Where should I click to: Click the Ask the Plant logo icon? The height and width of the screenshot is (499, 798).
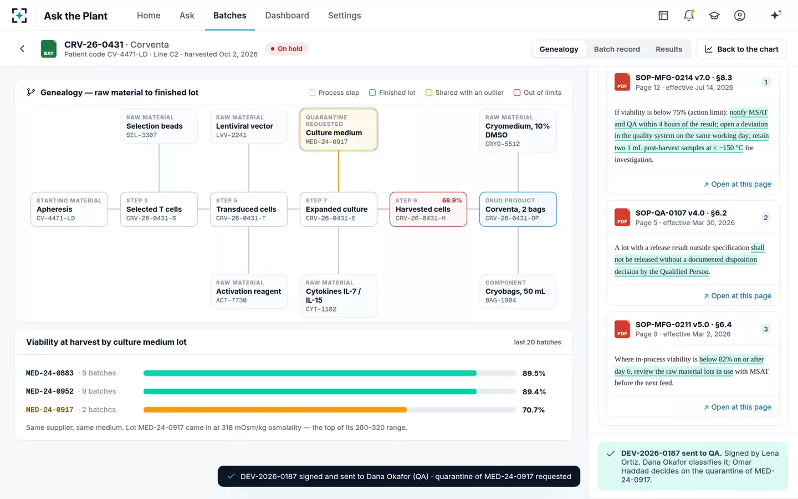tap(19, 16)
